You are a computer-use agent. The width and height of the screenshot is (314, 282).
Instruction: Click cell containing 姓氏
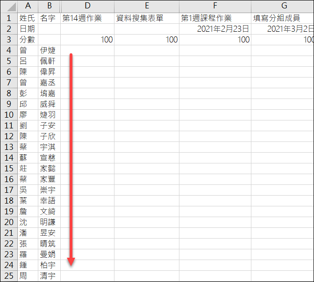[28, 18]
